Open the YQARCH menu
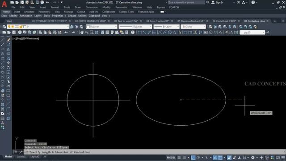Screen dimensions: 286x161 pyautogui.click(x=174, y=7)
